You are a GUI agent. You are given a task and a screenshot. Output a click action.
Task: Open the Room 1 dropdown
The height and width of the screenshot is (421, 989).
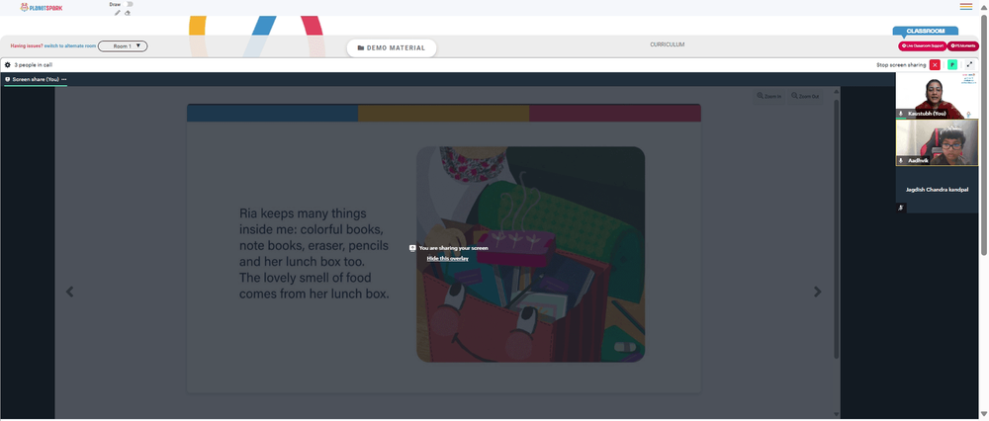point(123,46)
